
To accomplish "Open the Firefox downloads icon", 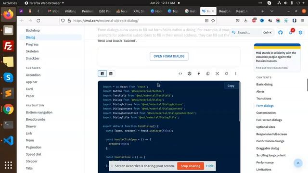I will (245, 21).
